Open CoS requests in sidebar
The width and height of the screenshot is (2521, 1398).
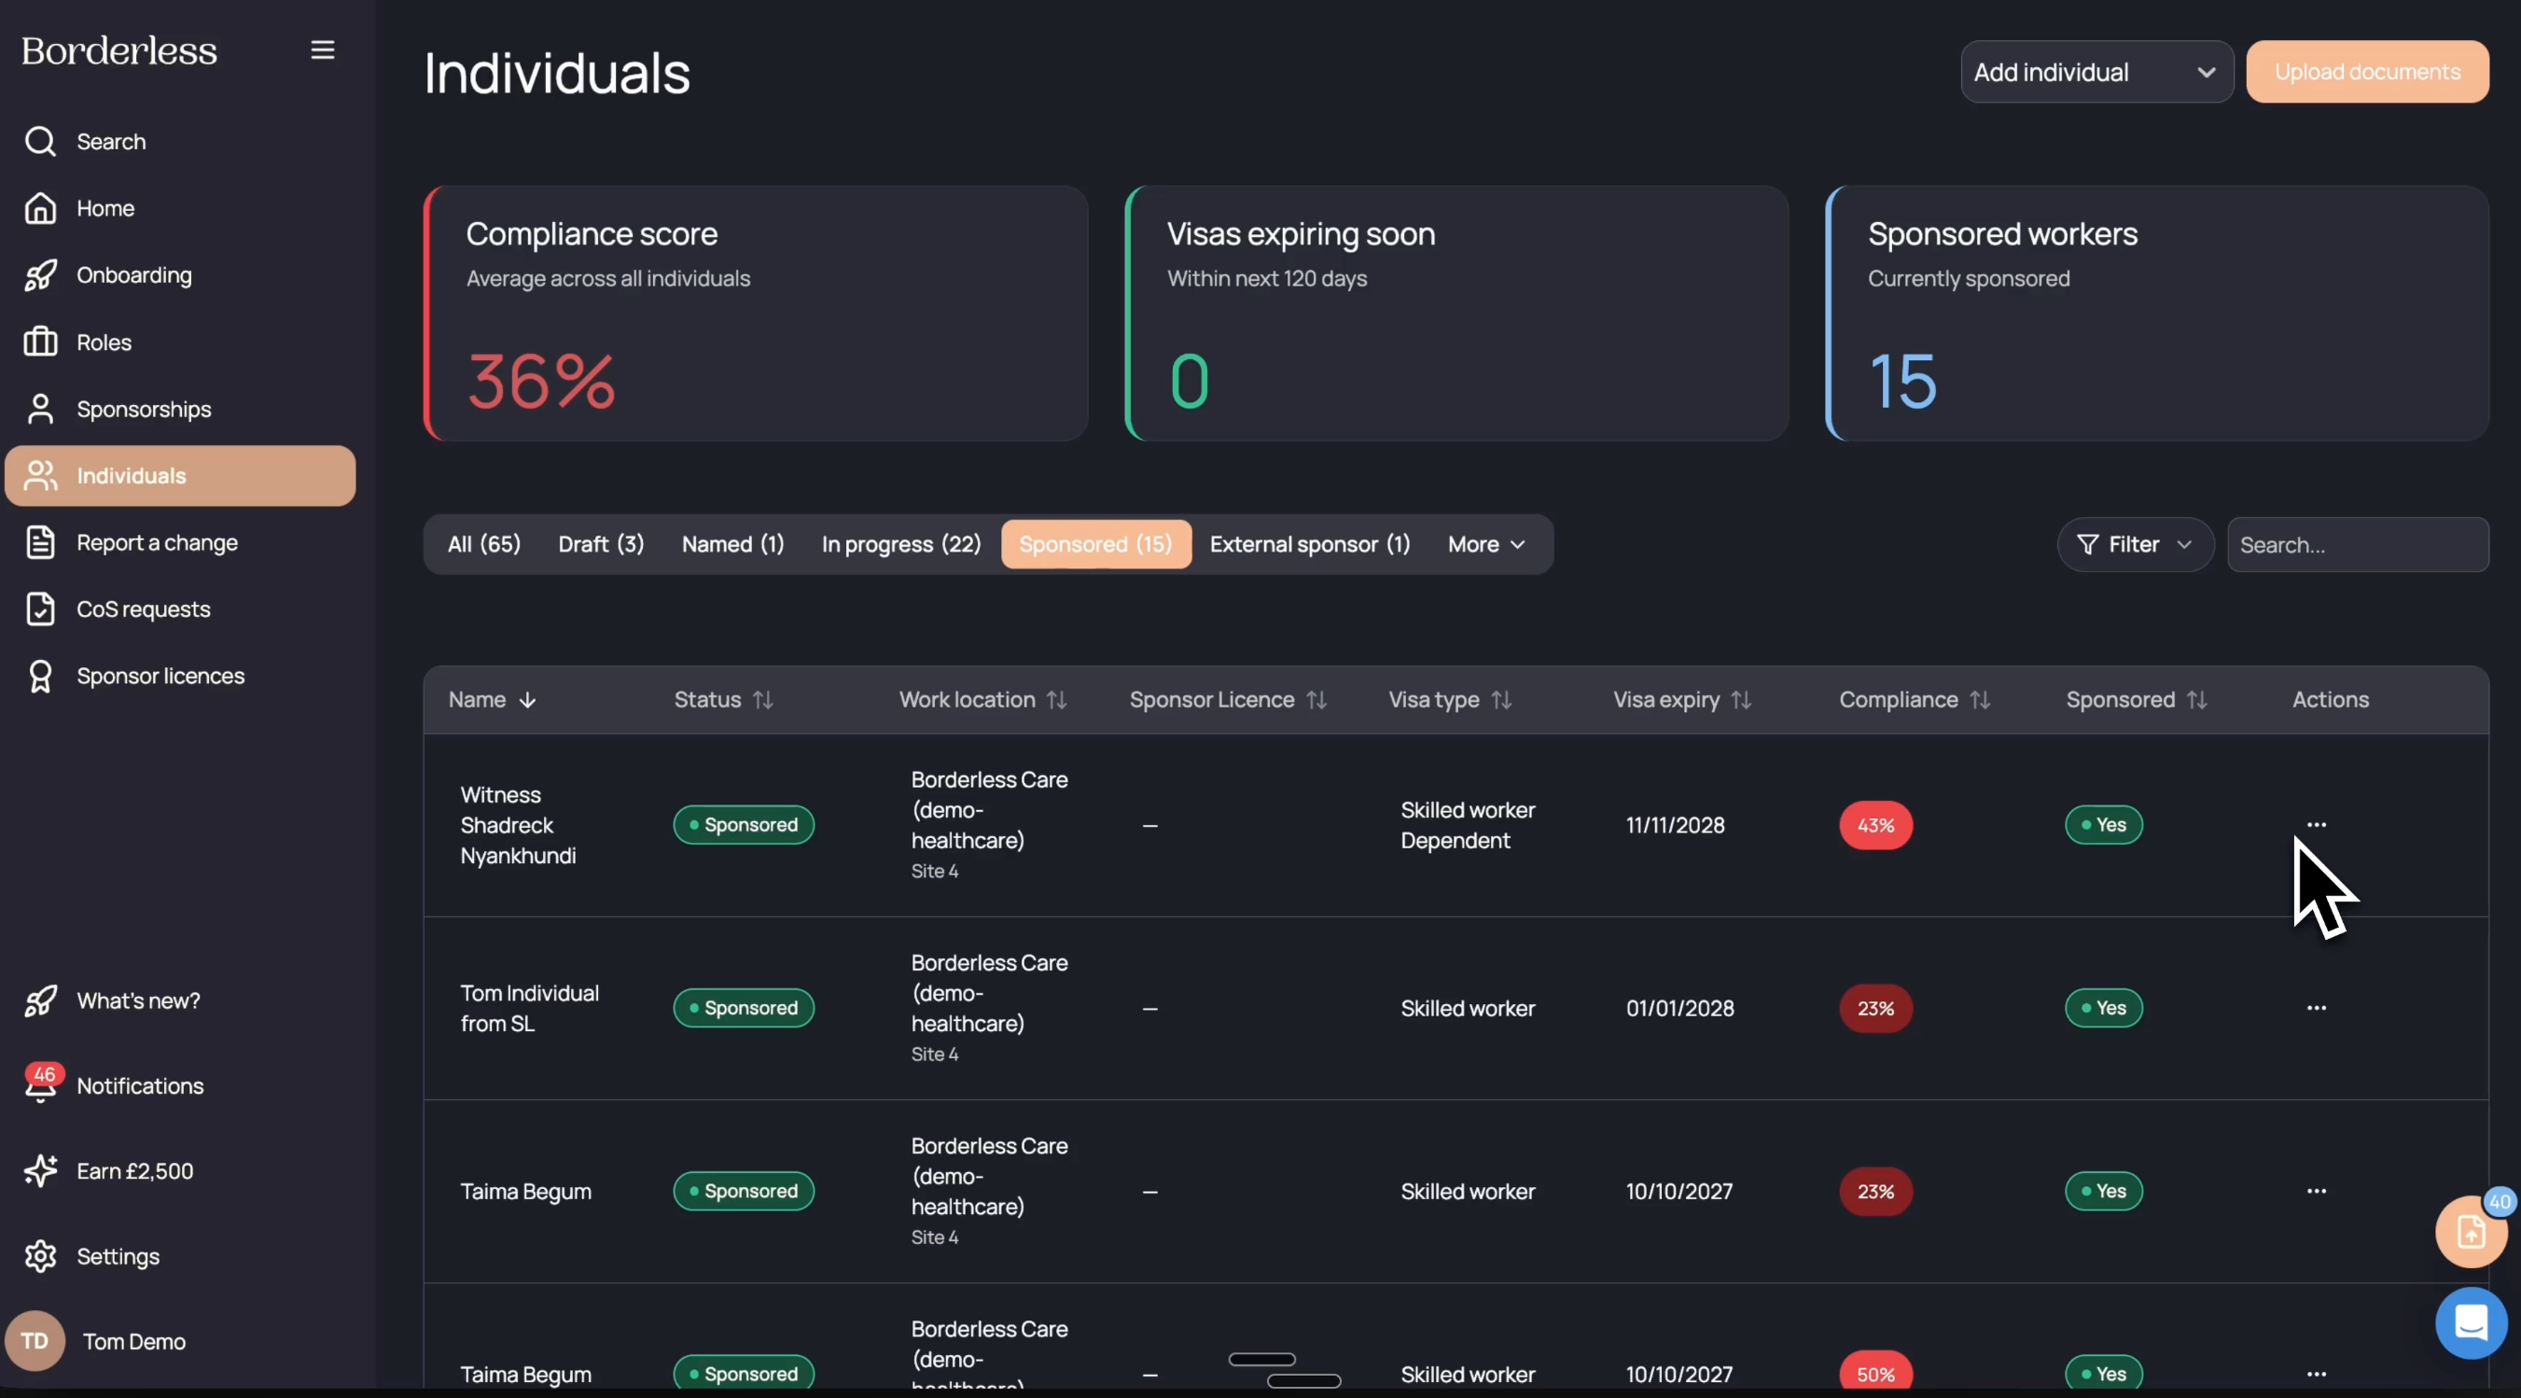pyautogui.click(x=143, y=610)
